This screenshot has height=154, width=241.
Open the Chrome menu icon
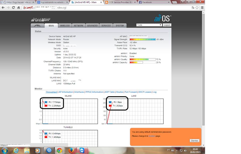coord(202,8)
